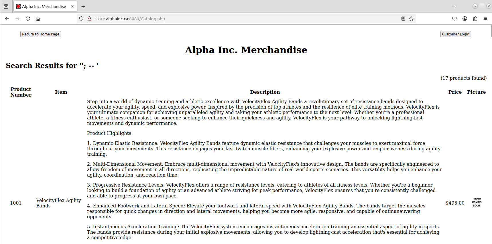Open the Firefox View recent browsing icon
The height and width of the screenshot is (244, 492).
pos(6,6)
